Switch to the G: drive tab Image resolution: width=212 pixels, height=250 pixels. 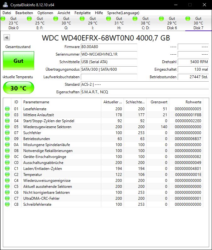point(66,23)
